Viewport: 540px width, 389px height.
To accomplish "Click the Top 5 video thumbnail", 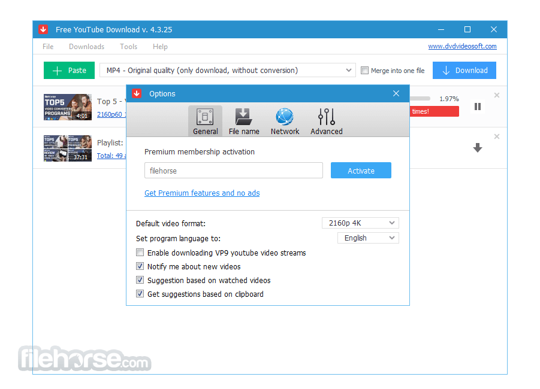I will [68, 107].
